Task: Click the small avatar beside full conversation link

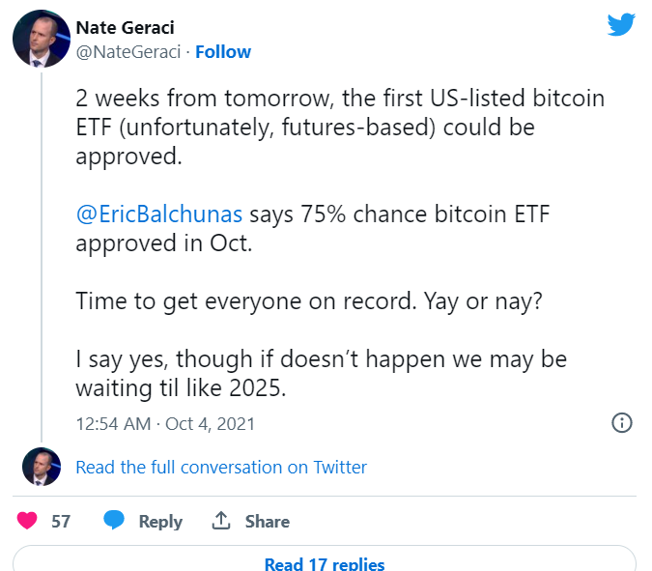Action: coord(42,467)
